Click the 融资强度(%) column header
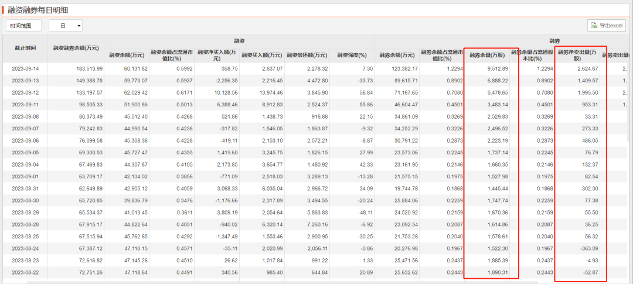 pos(352,55)
